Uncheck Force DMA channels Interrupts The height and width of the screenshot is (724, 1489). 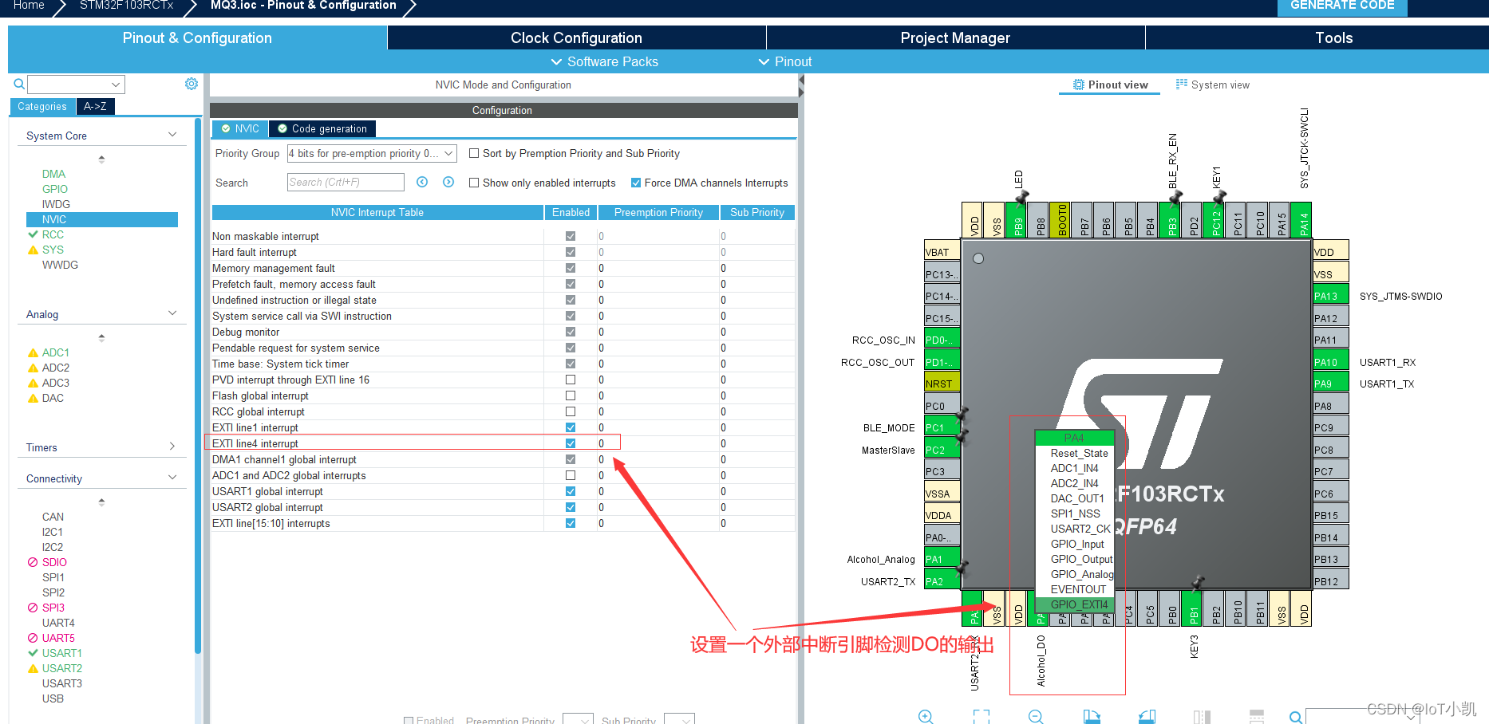[x=636, y=183]
